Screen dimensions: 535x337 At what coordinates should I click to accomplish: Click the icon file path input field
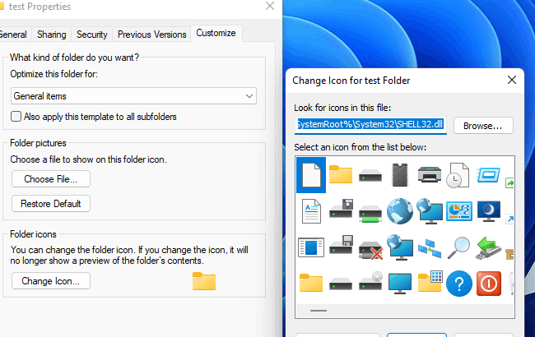(370, 125)
